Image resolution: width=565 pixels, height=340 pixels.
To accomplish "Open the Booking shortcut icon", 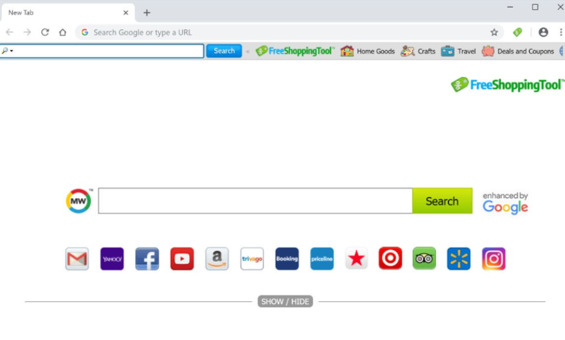I will 287,258.
